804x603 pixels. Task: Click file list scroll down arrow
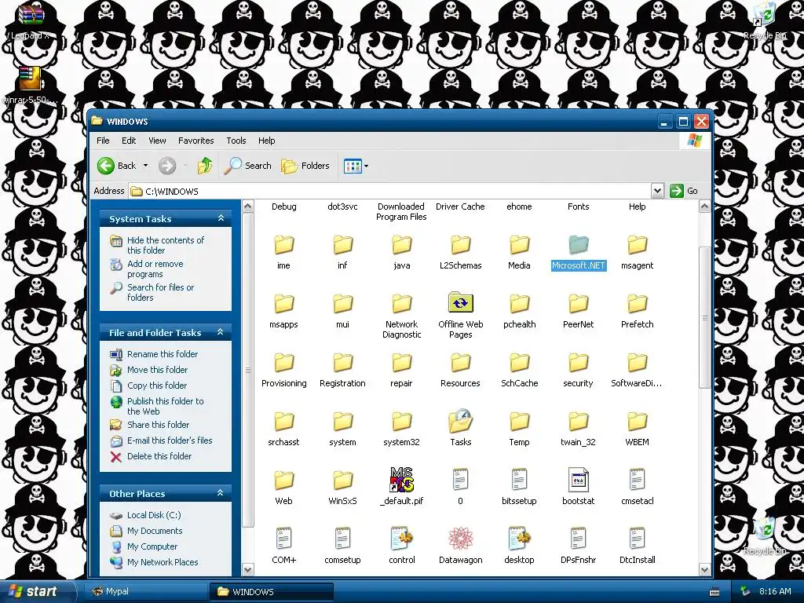[704, 569]
